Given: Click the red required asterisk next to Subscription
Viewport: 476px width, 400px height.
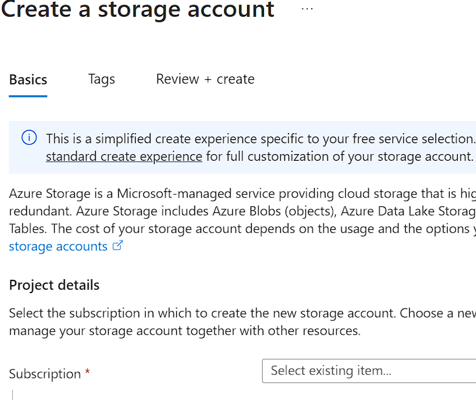Looking at the screenshot, I should click(88, 373).
